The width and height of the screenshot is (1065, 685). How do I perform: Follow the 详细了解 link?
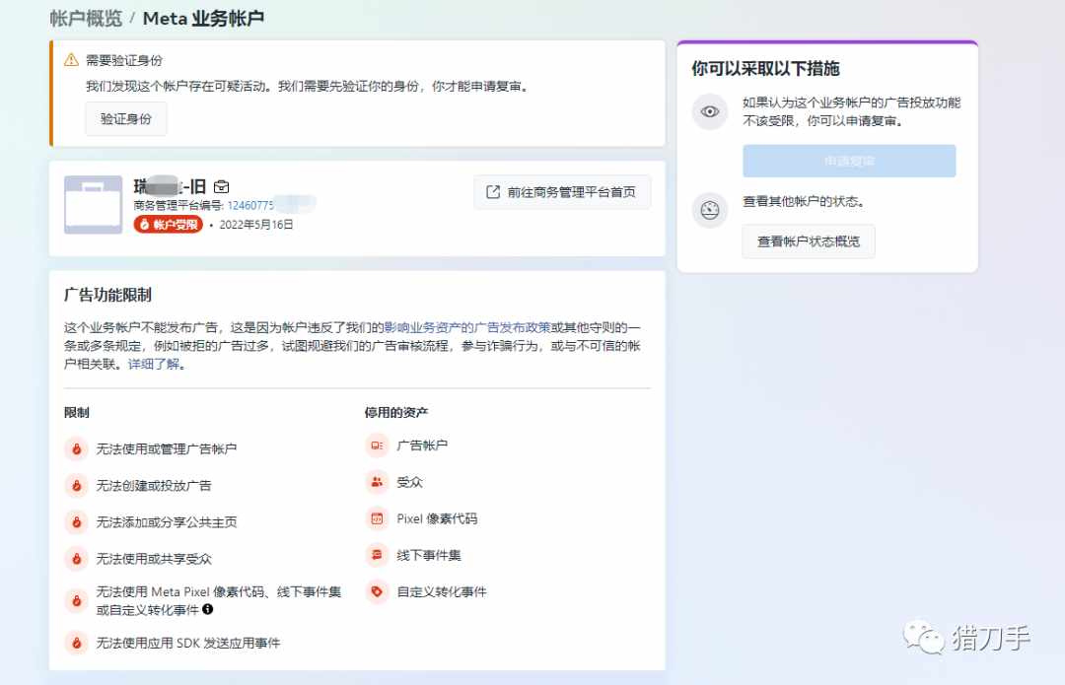154,364
